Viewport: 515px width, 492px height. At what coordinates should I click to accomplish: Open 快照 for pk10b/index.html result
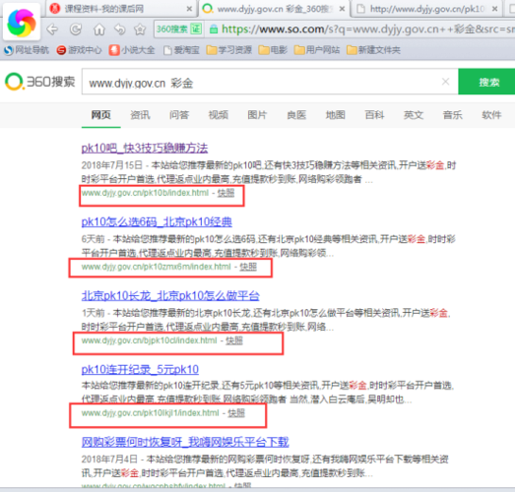[225, 193]
